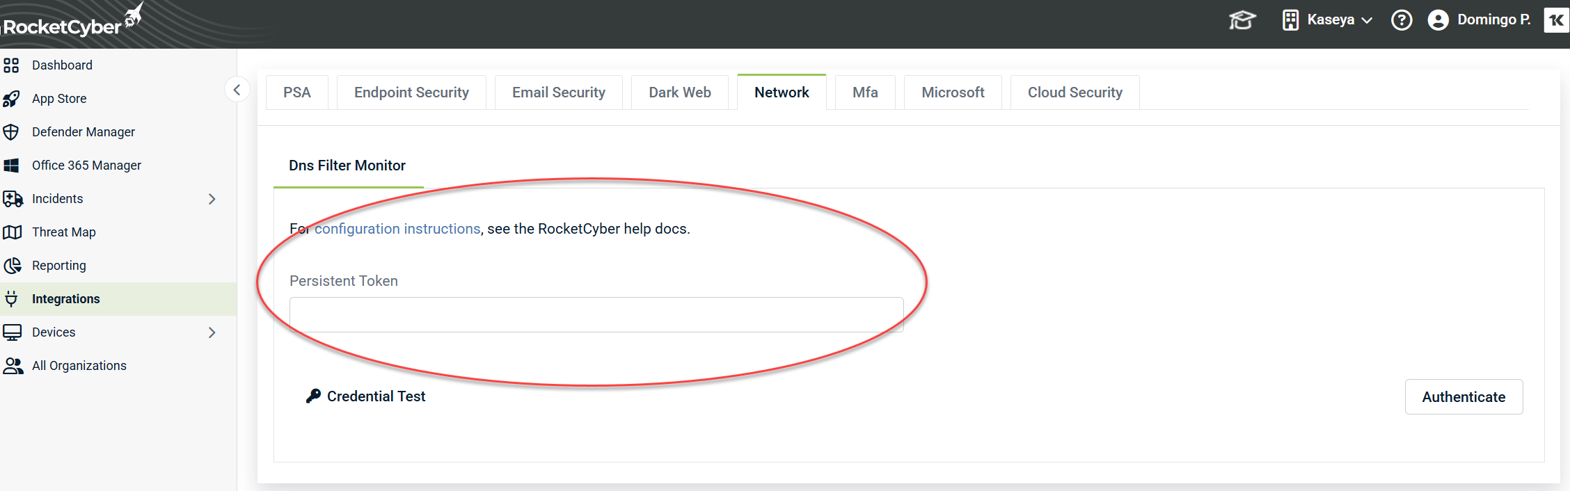Viewport: 1570px width, 491px height.
Task: Click the Office 365 Manager Windows icon
Action: (x=11, y=166)
